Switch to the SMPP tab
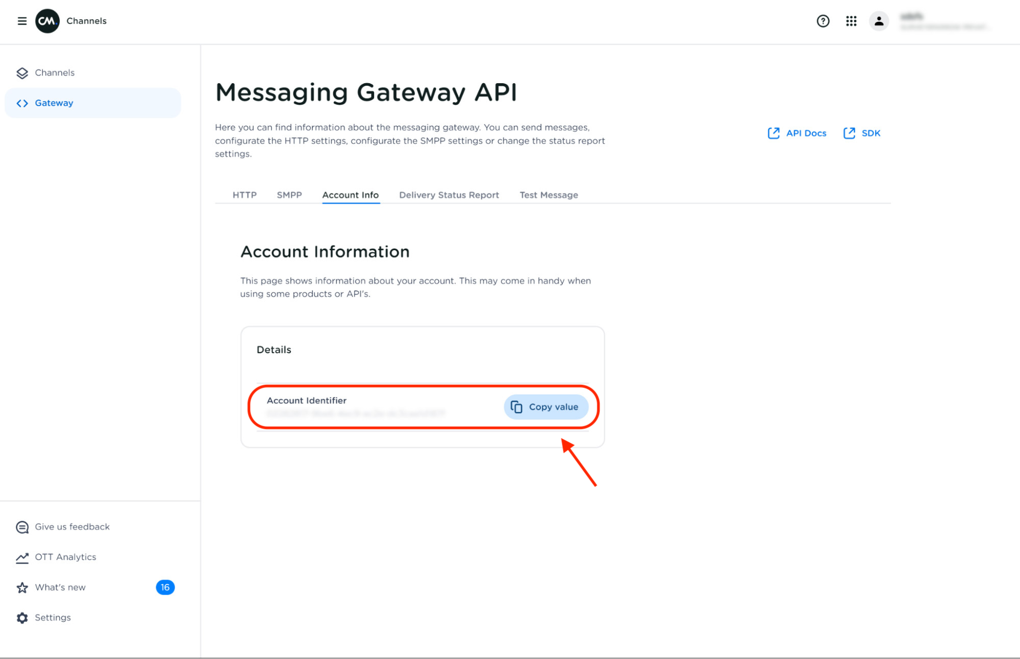1020x659 pixels. pos(289,195)
